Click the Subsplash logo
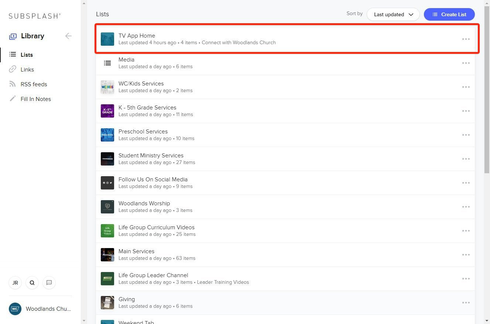The image size is (490, 324). tap(35, 16)
